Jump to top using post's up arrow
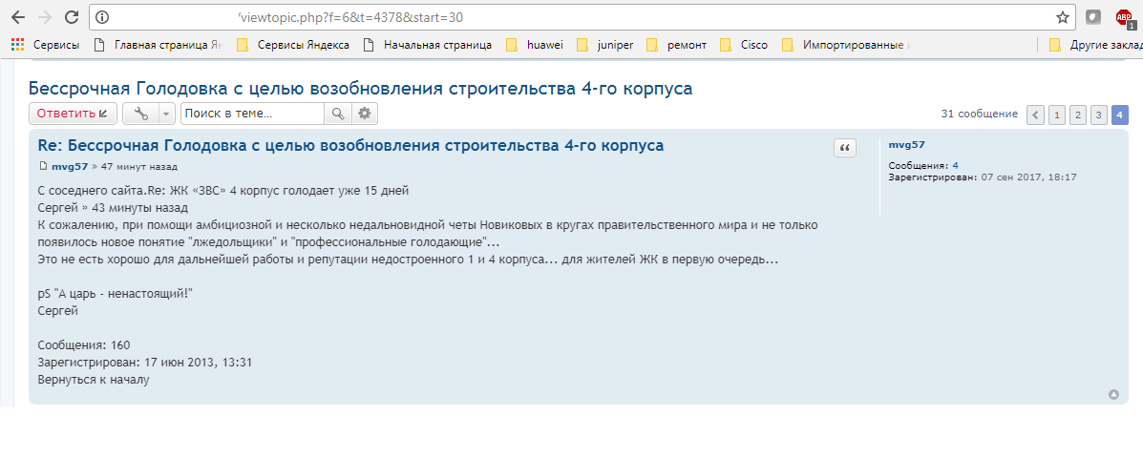This screenshot has width=1143, height=458. pyautogui.click(x=1113, y=394)
